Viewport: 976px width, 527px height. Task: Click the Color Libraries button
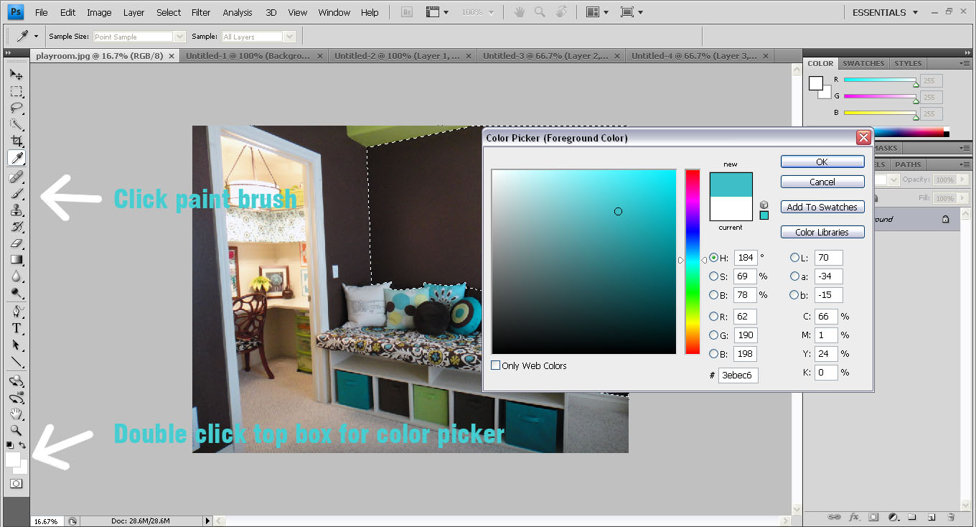[822, 231]
